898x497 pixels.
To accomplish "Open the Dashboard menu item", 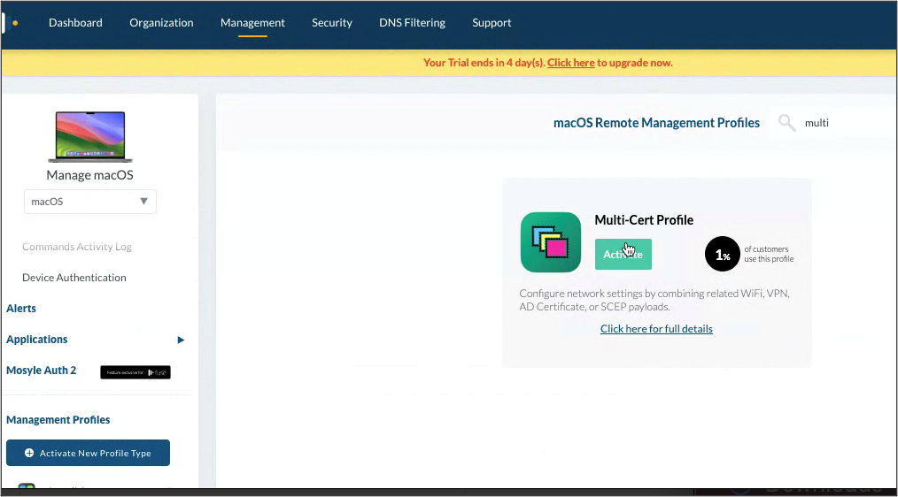I will [75, 23].
